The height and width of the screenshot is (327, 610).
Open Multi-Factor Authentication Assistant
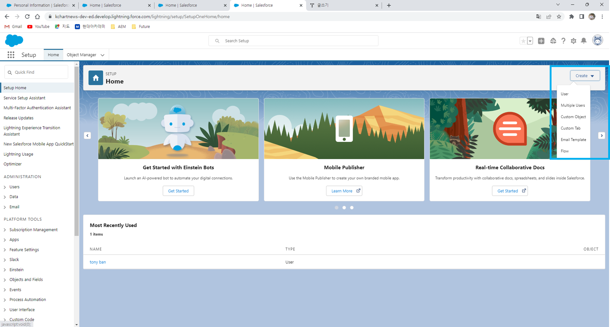click(37, 108)
